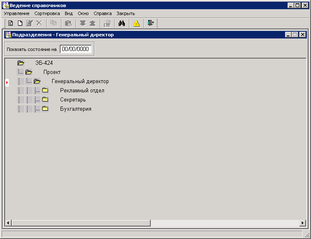Screen dimensions: 311x239
Task: Minimize the Подразделения child window
Action: [288, 35]
